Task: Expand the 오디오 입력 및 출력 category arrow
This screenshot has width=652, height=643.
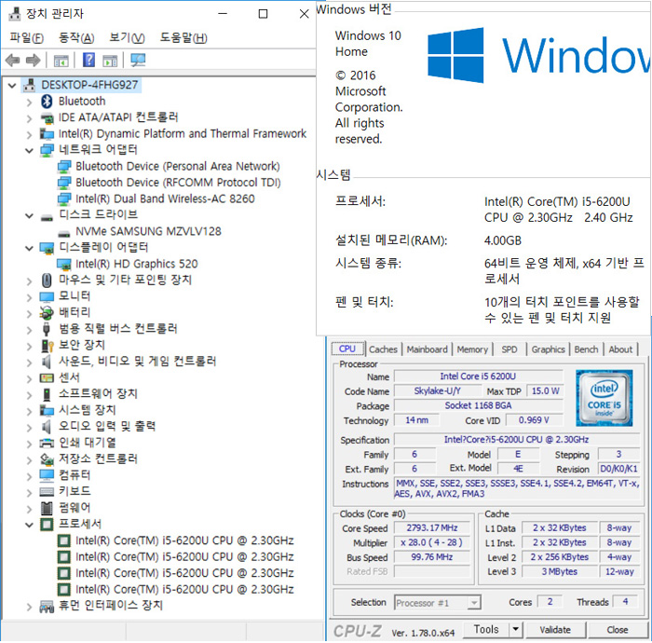Action: pyautogui.click(x=29, y=428)
